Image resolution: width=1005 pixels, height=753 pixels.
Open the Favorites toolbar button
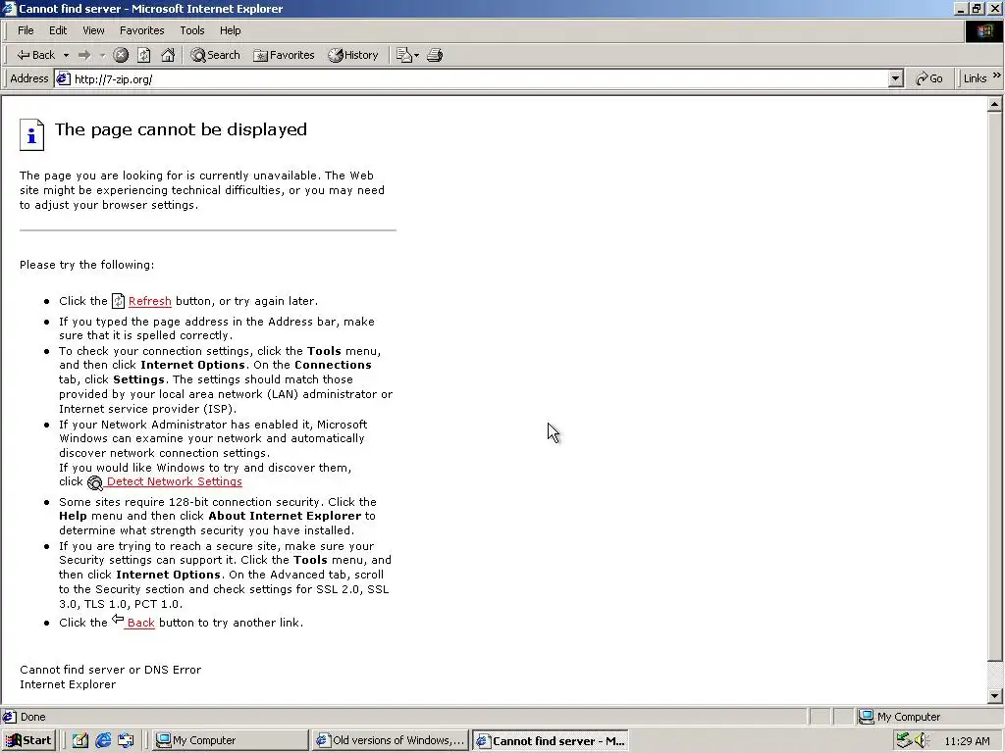(284, 55)
